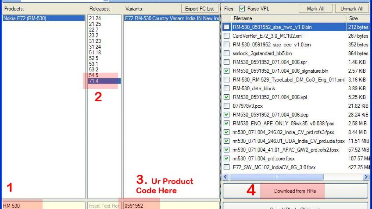Click product code field containing 0591952
The image size is (372, 209).
click(171, 206)
